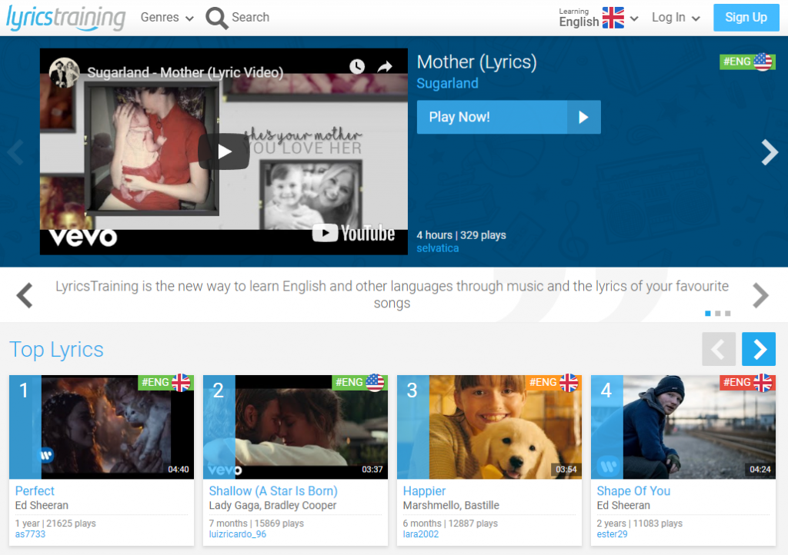Click the Sign Up button
This screenshot has width=788, height=555.
[746, 18]
